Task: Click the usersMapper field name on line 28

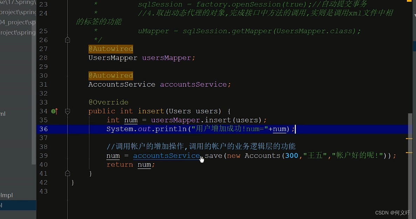Action: pyautogui.click(x=166, y=58)
